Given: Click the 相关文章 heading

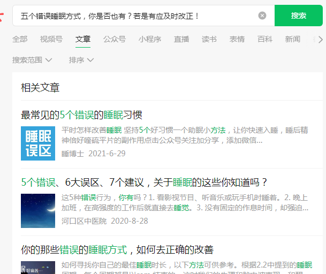Looking at the screenshot, I should [40, 87].
